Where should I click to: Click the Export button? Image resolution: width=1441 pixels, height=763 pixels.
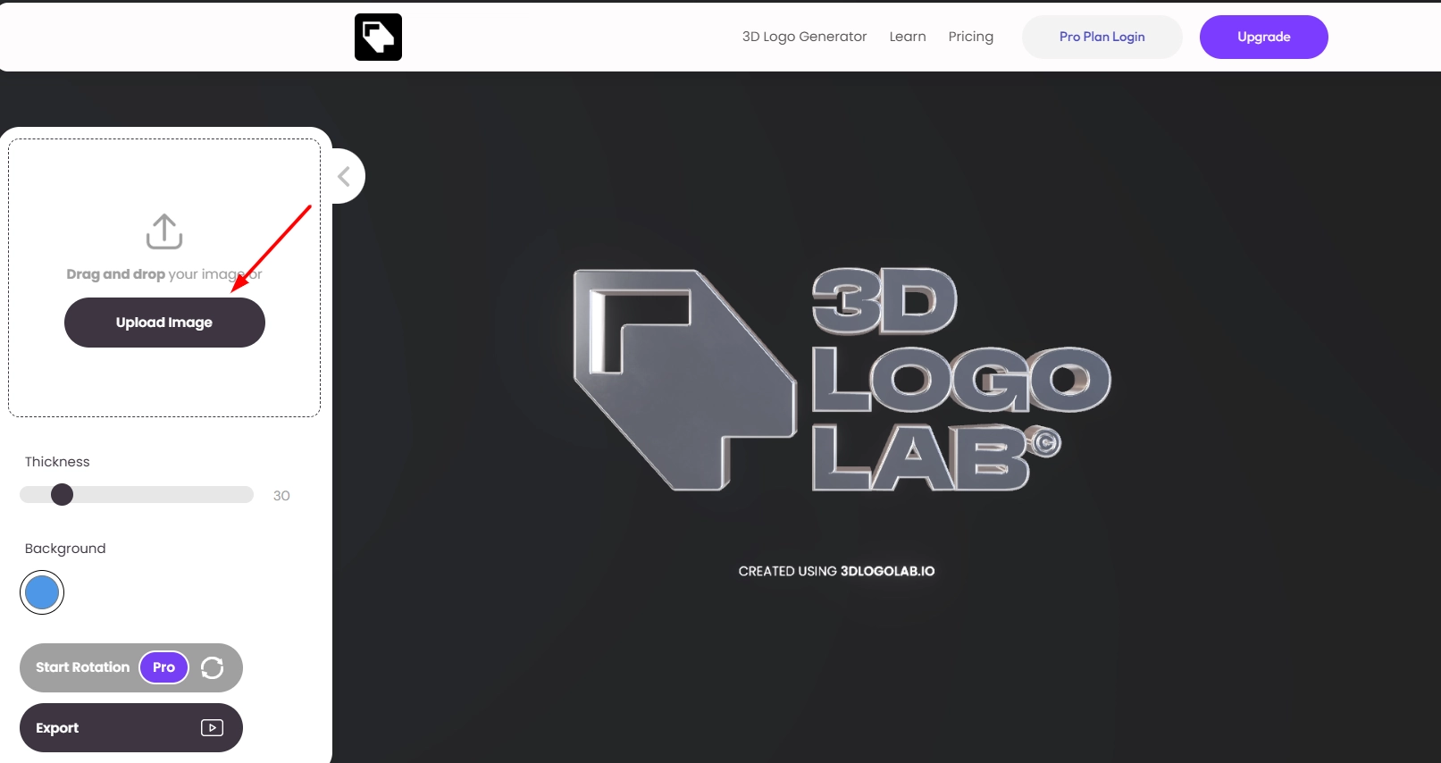[131, 728]
